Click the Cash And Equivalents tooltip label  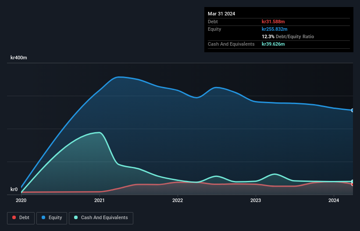click(231, 44)
